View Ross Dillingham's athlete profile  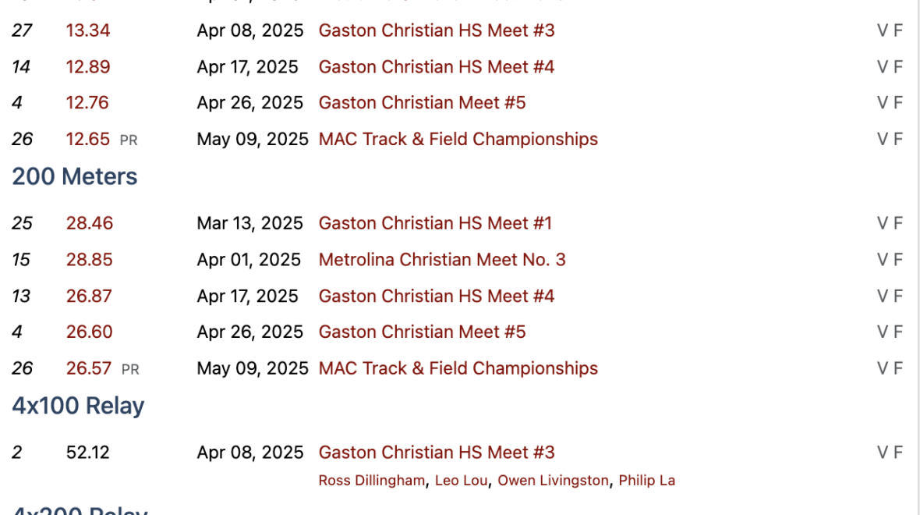click(x=372, y=481)
